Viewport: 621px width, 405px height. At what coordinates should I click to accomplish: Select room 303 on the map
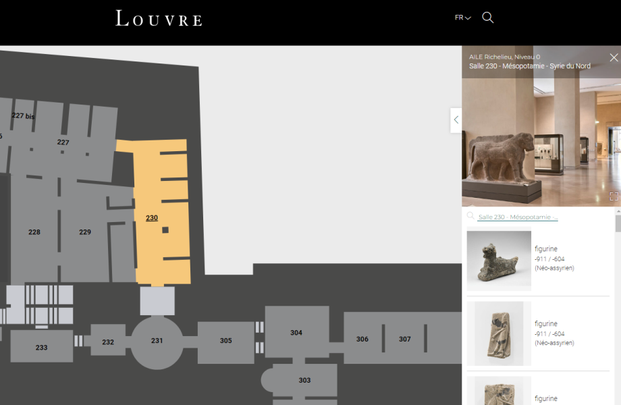coord(304,380)
